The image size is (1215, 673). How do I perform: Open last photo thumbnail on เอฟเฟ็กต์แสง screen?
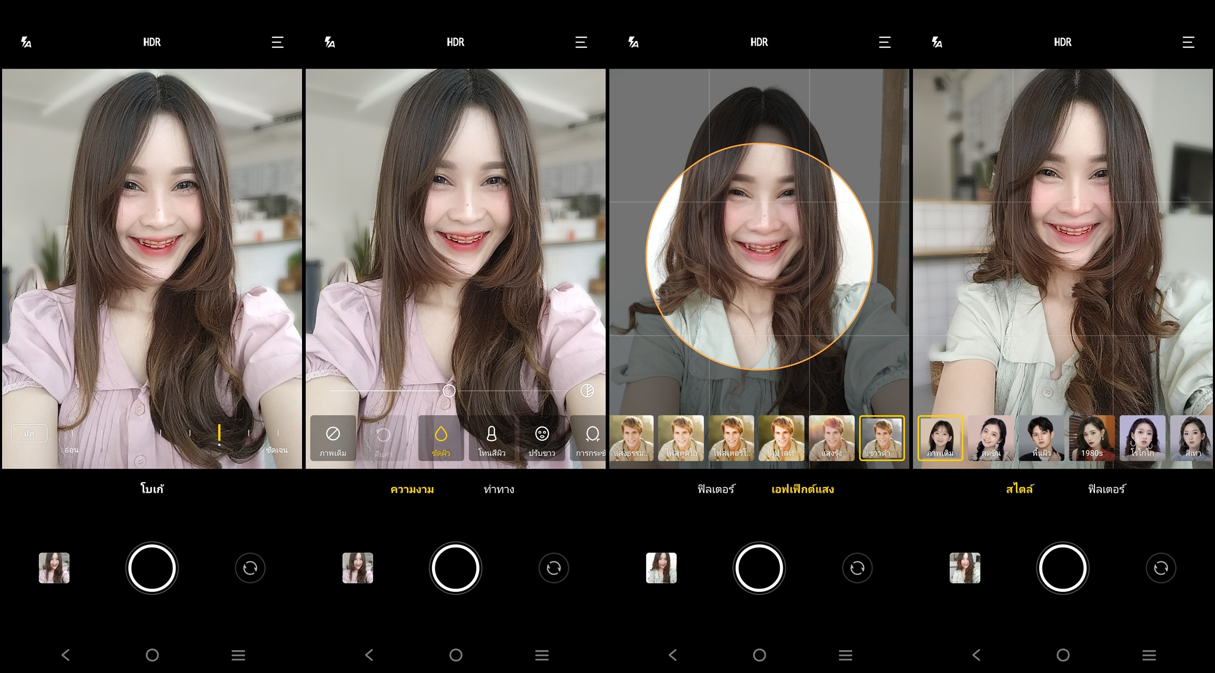[x=661, y=568]
